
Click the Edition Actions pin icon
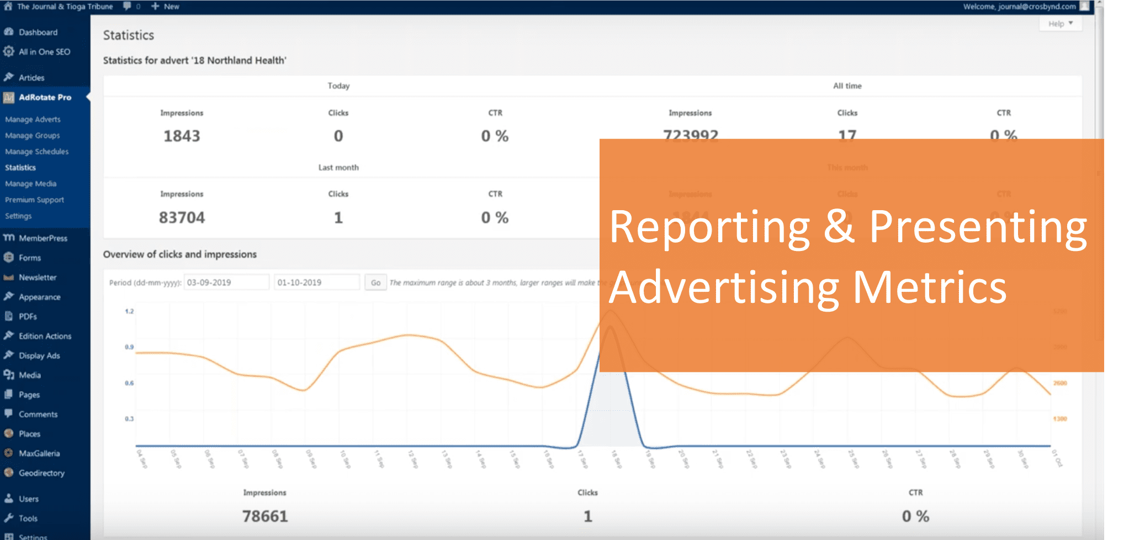9,336
